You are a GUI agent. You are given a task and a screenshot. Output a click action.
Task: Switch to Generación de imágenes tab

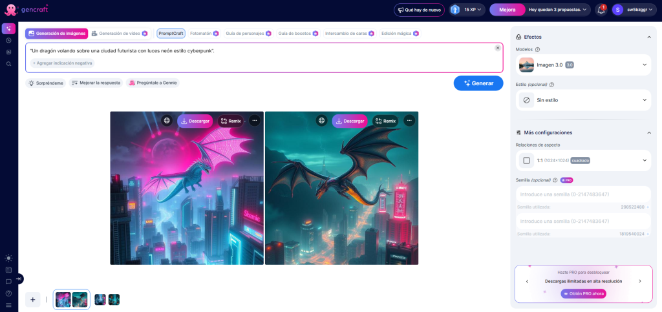pyautogui.click(x=57, y=34)
